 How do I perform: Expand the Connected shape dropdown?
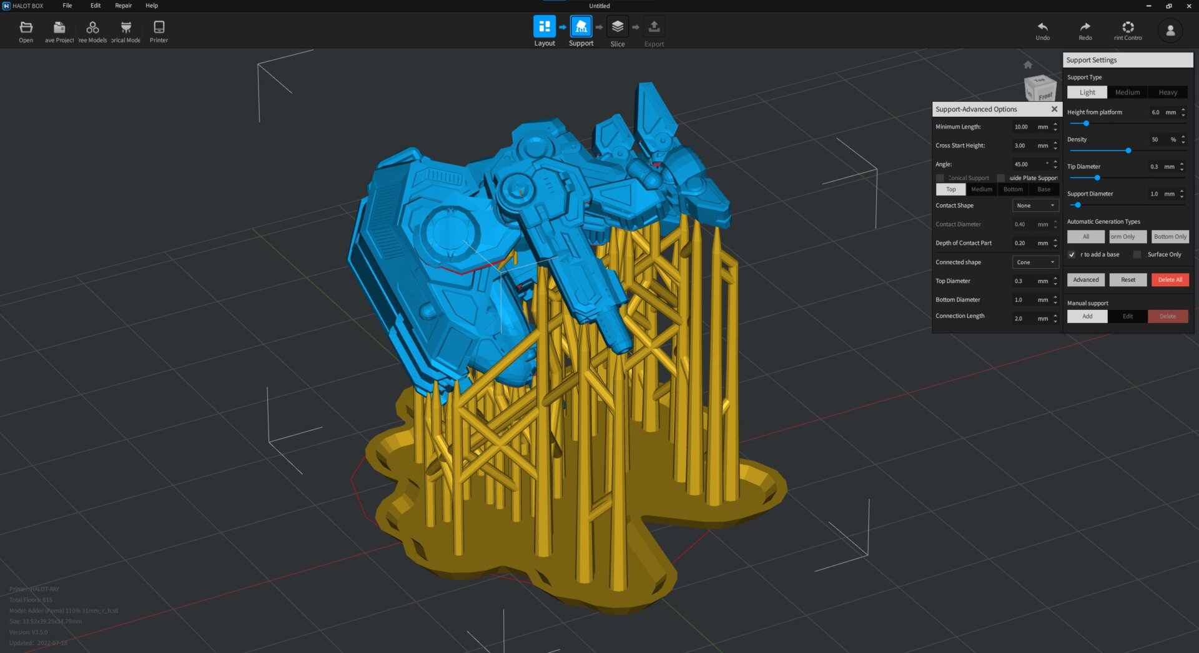pos(1035,262)
